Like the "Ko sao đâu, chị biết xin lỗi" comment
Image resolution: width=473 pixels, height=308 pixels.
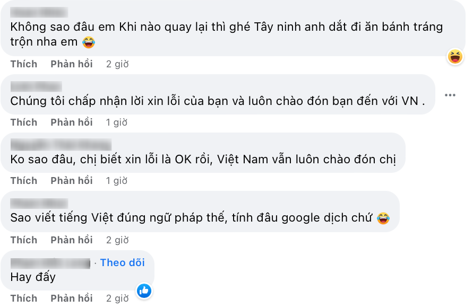tap(24, 181)
